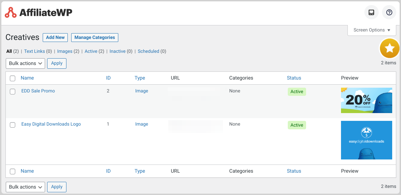Show All creatives filter
Image resolution: width=401 pixels, height=195 pixels.
(9, 51)
